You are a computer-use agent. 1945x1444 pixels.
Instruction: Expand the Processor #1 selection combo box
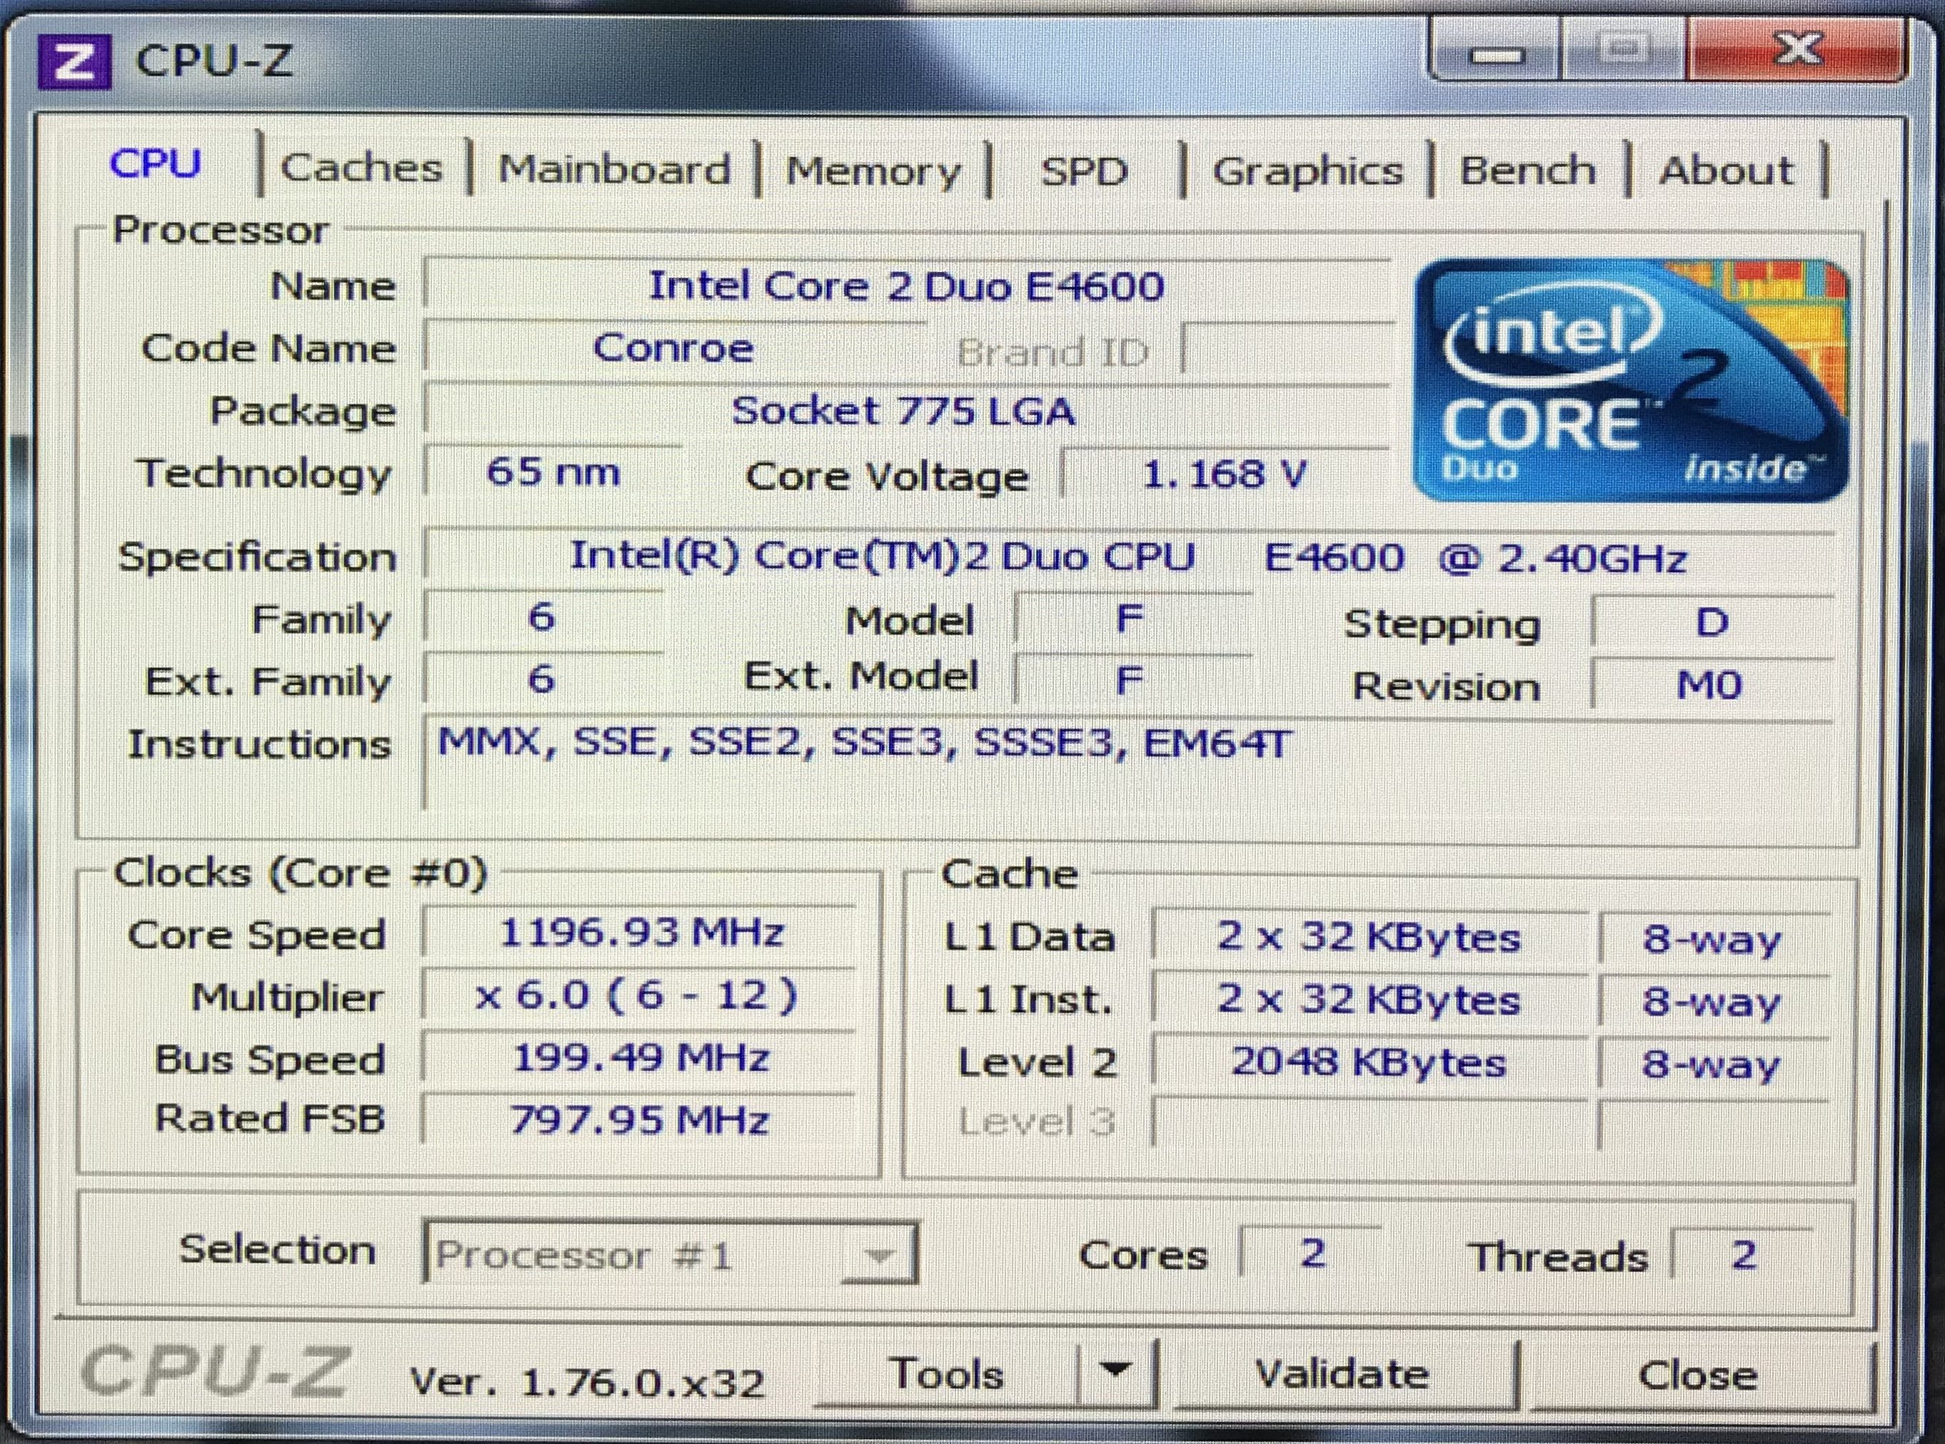(878, 1256)
